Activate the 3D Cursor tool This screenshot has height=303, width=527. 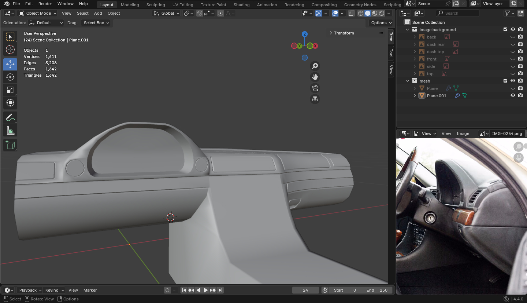coord(10,50)
